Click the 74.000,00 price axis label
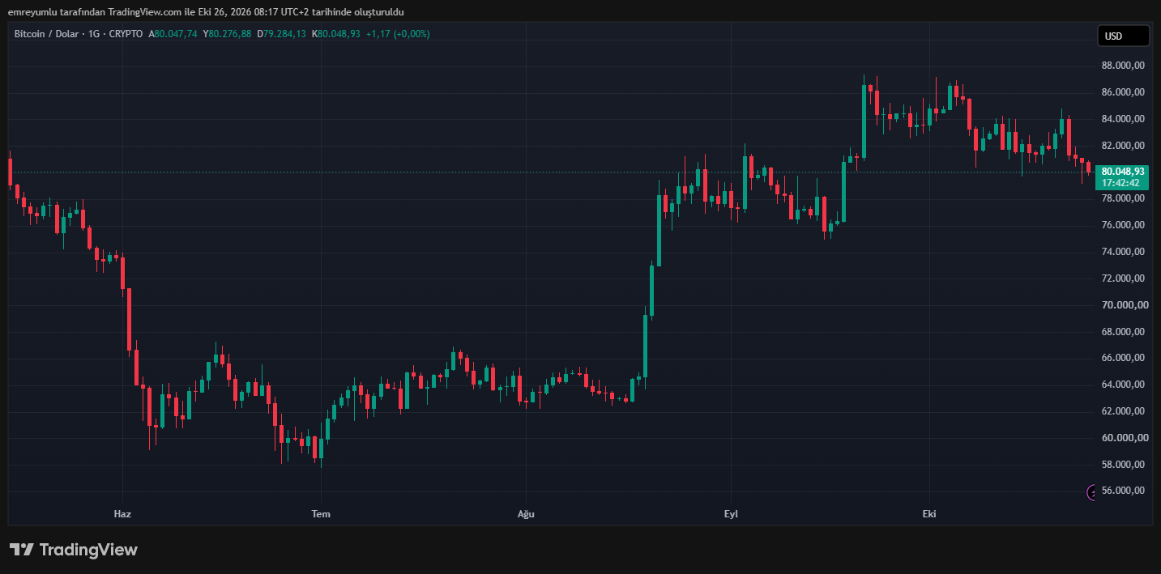This screenshot has width=1161, height=574. coord(1122,252)
